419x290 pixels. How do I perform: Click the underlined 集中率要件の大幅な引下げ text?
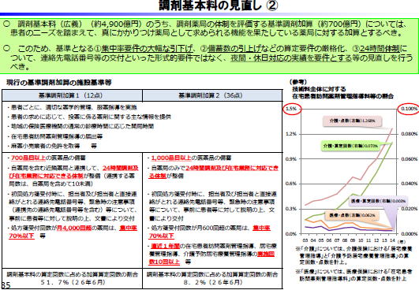coord(148,49)
